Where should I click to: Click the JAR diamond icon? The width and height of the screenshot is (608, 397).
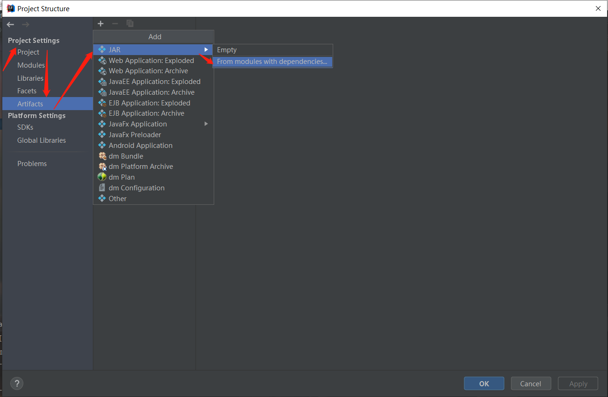102,49
